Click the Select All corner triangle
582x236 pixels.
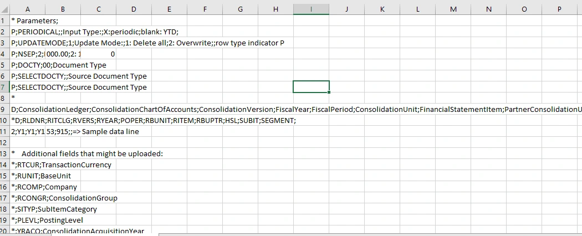5,8
